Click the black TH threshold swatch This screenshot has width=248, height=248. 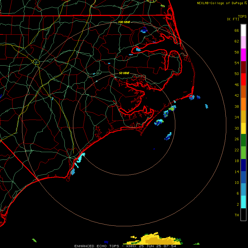click(x=243, y=214)
